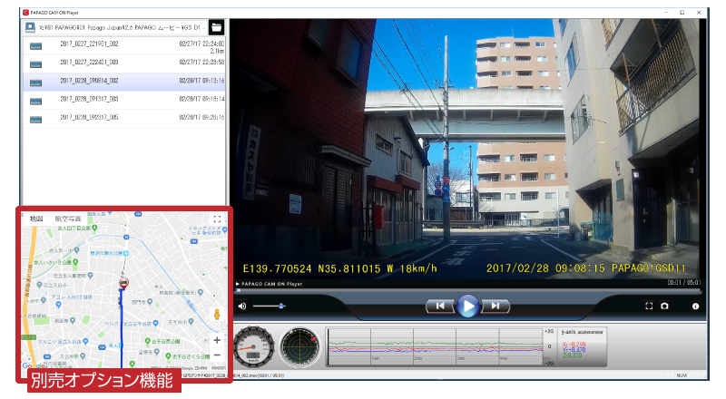Toggle map fullscreen view

click(x=217, y=219)
